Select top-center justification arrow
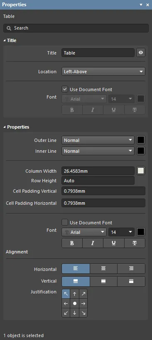This screenshot has height=340, width=152. [75, 294]
